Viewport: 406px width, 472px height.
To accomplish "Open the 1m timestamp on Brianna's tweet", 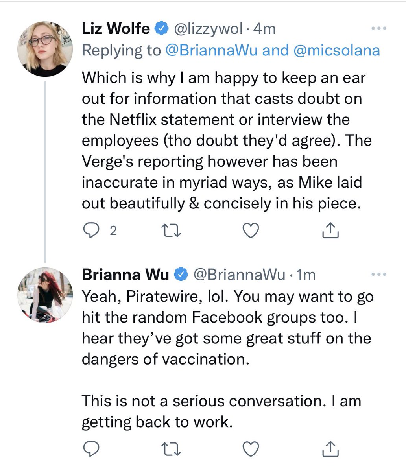I will [x=306, y=275].
